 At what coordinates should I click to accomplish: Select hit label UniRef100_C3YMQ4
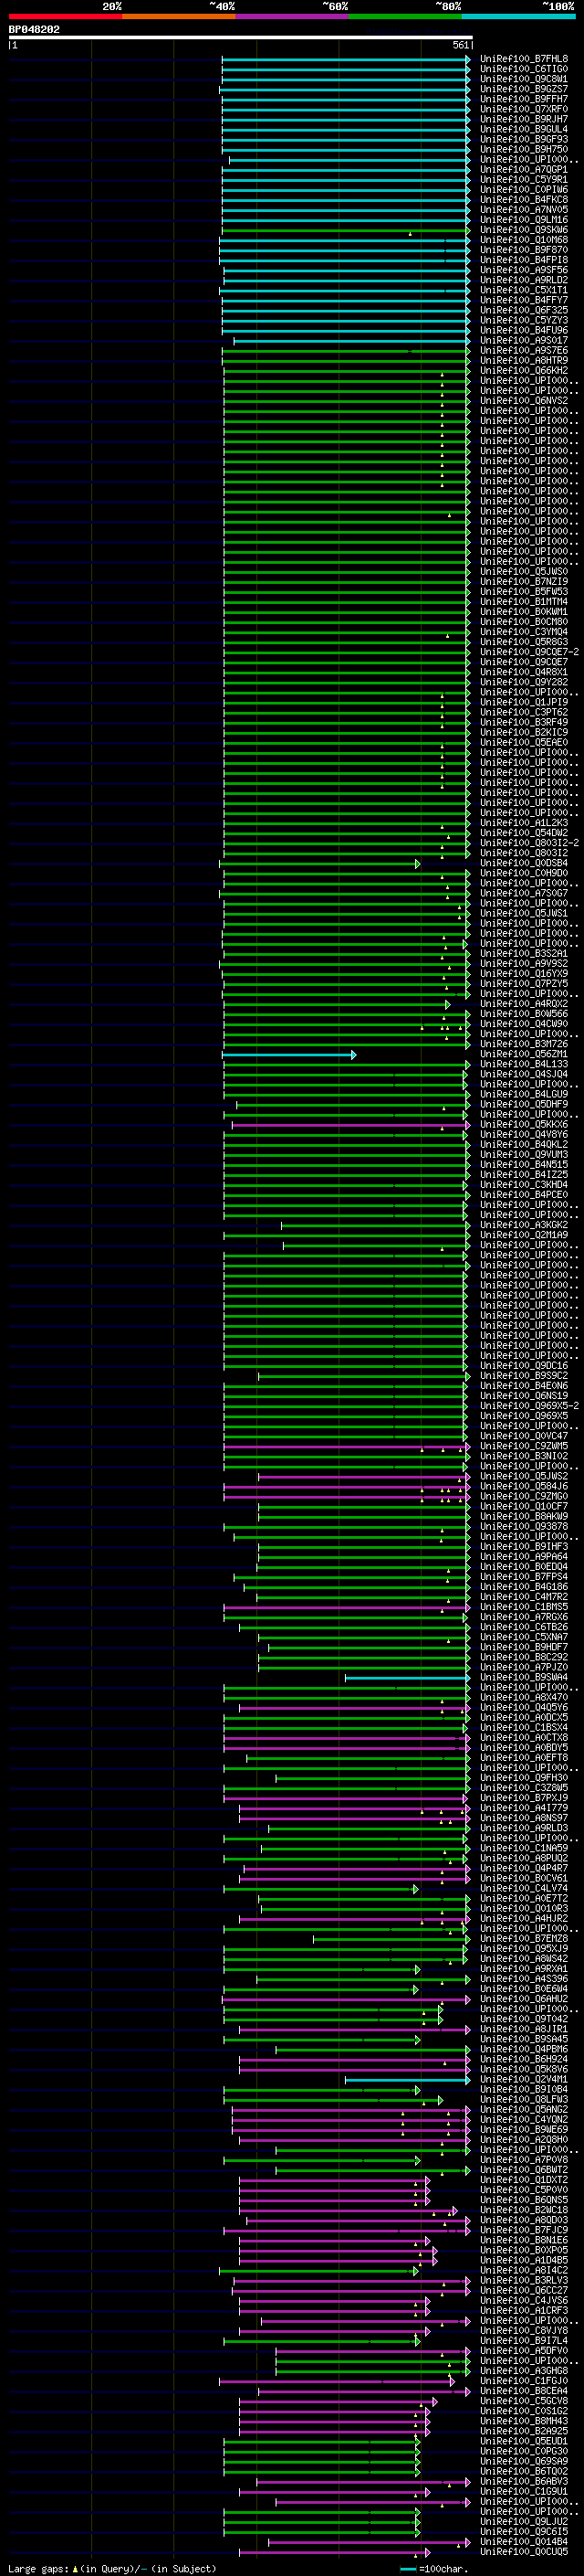tap(524, 632)
